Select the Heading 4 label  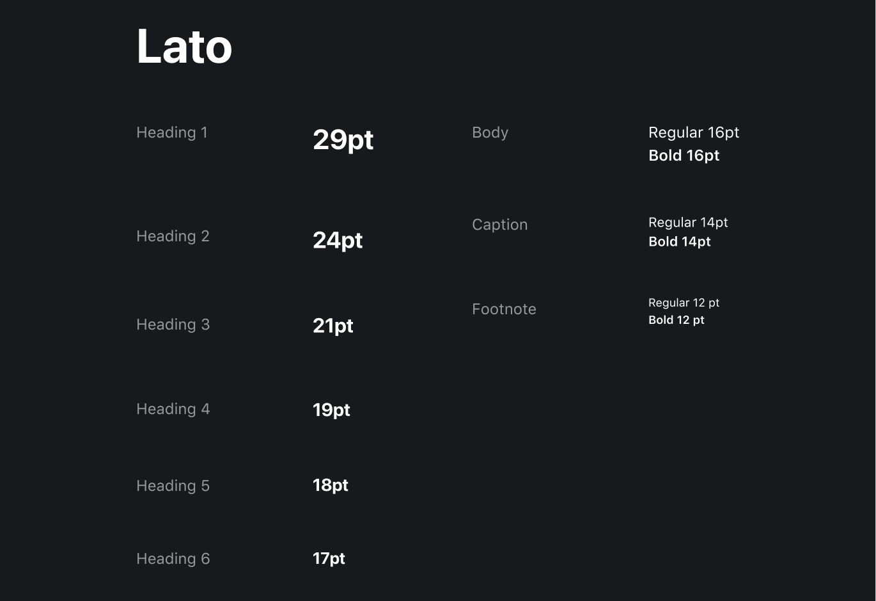(x=173, y=409)
